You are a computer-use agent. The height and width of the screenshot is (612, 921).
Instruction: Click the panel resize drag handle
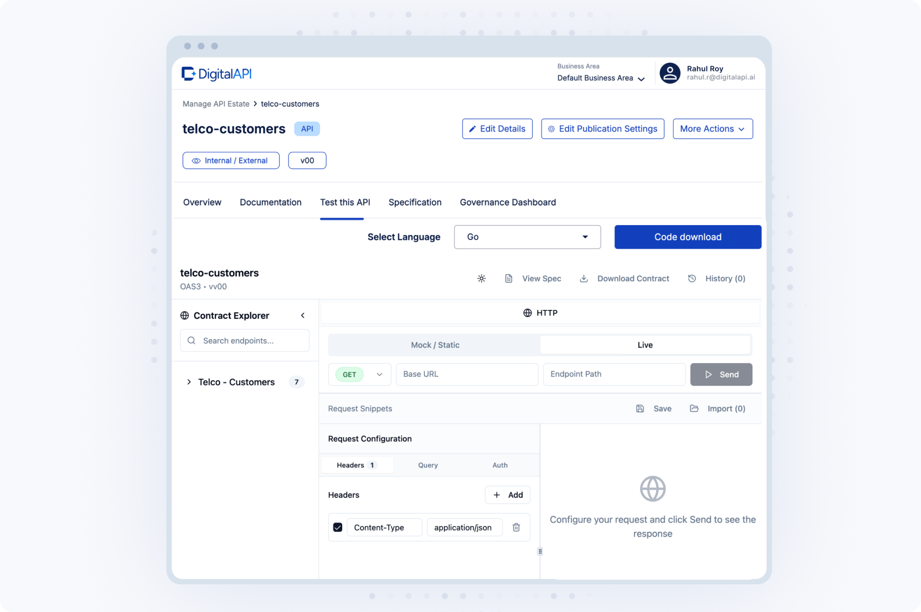point(540,551)
